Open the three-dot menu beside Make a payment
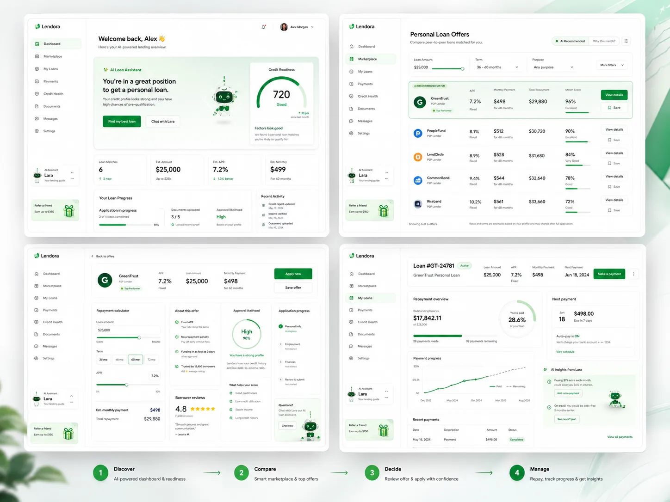The height and width of the screenshot is (502, 670). (633, 274)
